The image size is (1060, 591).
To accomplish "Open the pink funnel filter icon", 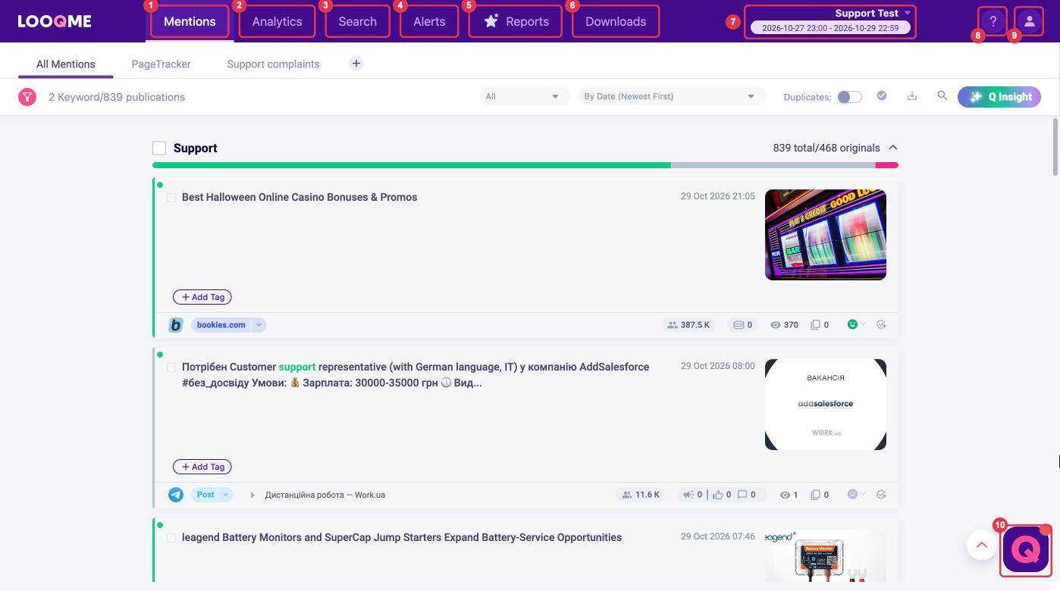I will [27, 97].
